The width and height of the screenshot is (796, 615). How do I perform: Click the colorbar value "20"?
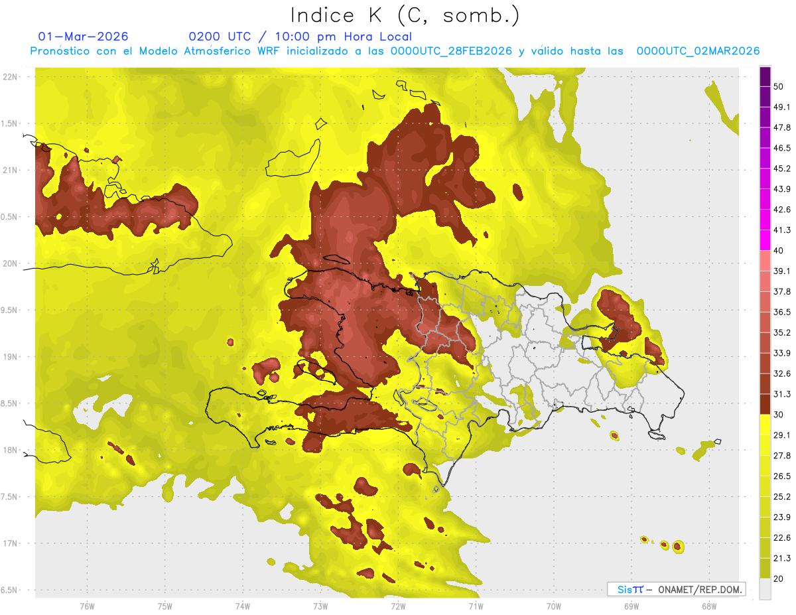[x=779, y=579]
